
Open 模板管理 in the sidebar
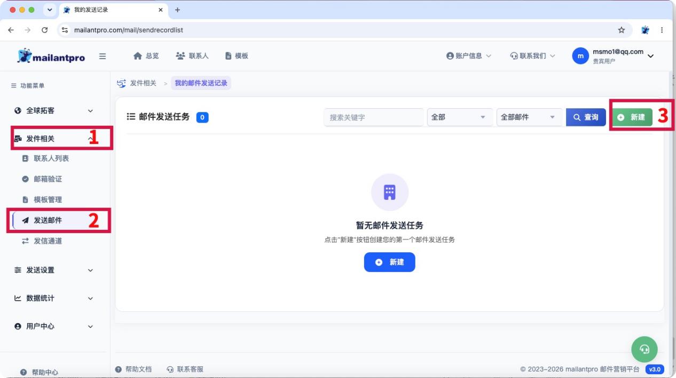tap(48, 199)
